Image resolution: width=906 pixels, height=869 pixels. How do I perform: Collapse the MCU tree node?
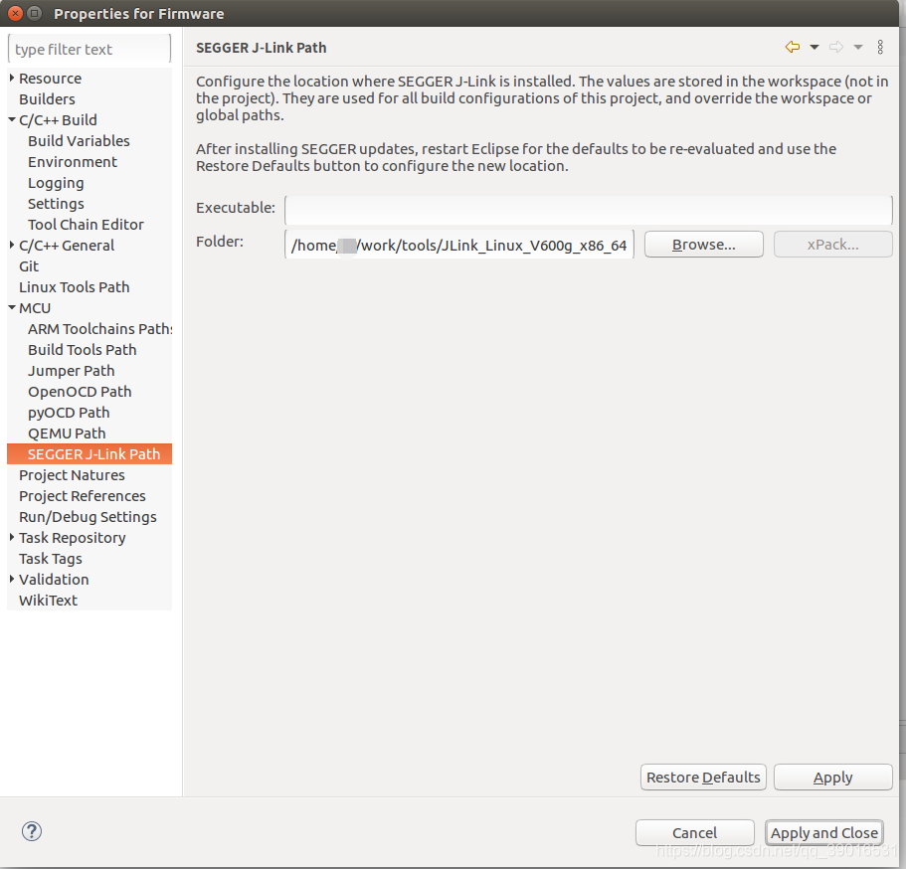(12, 308)
